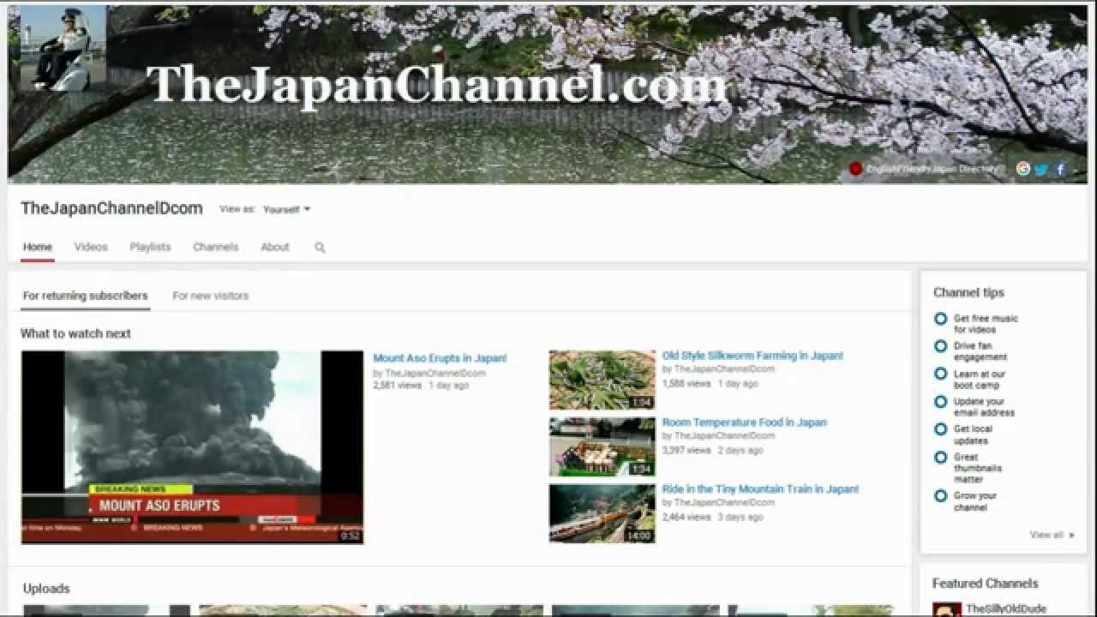The height and width of the screenshot is (617, 1097).
Task: Click Grow your channel tip text
Action: click(x=975, y=501)
